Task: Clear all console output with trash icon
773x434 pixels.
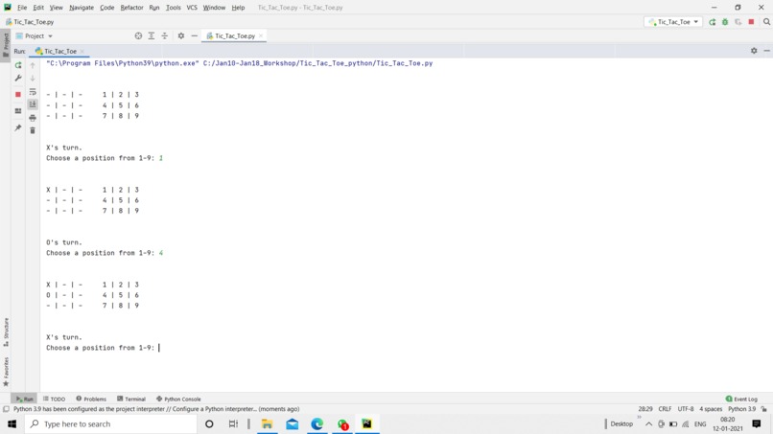Action: click(x=33, y=130)
